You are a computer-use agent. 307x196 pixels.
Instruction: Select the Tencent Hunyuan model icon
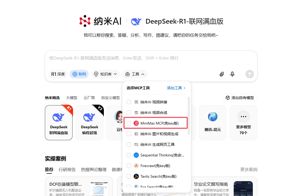tap(212, 117)
